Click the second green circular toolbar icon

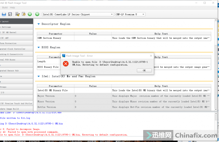(x=37, y=14)
